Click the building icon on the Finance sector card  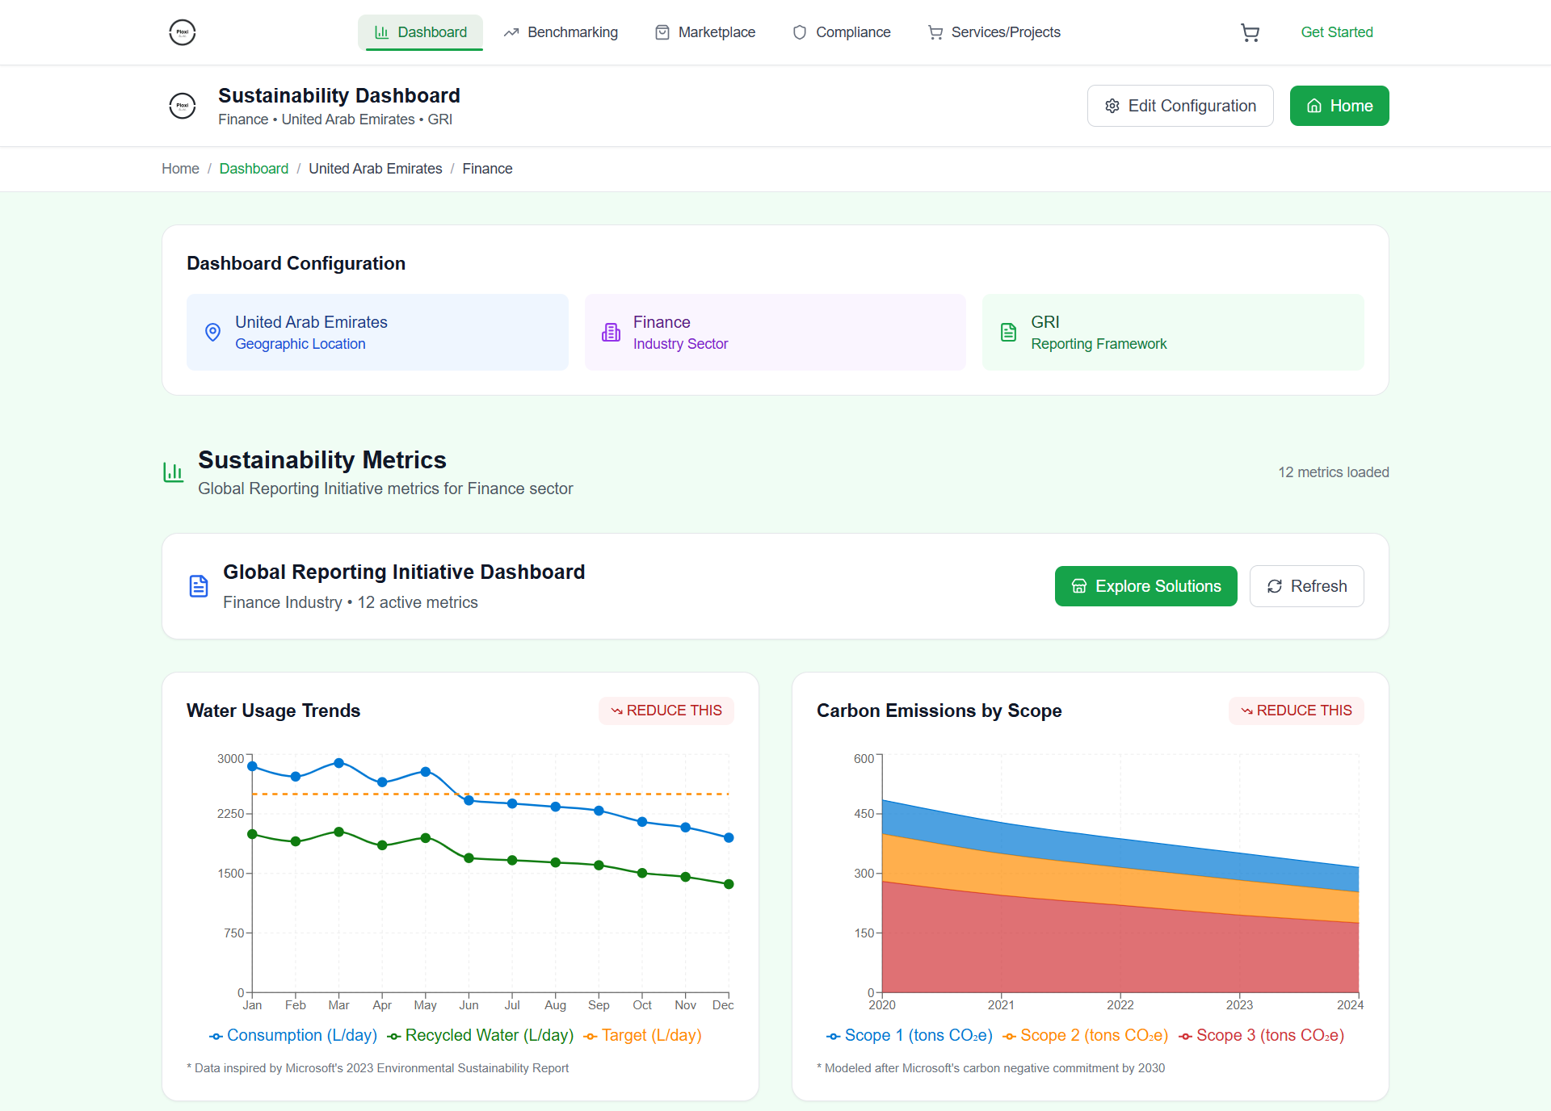(611, 332)
